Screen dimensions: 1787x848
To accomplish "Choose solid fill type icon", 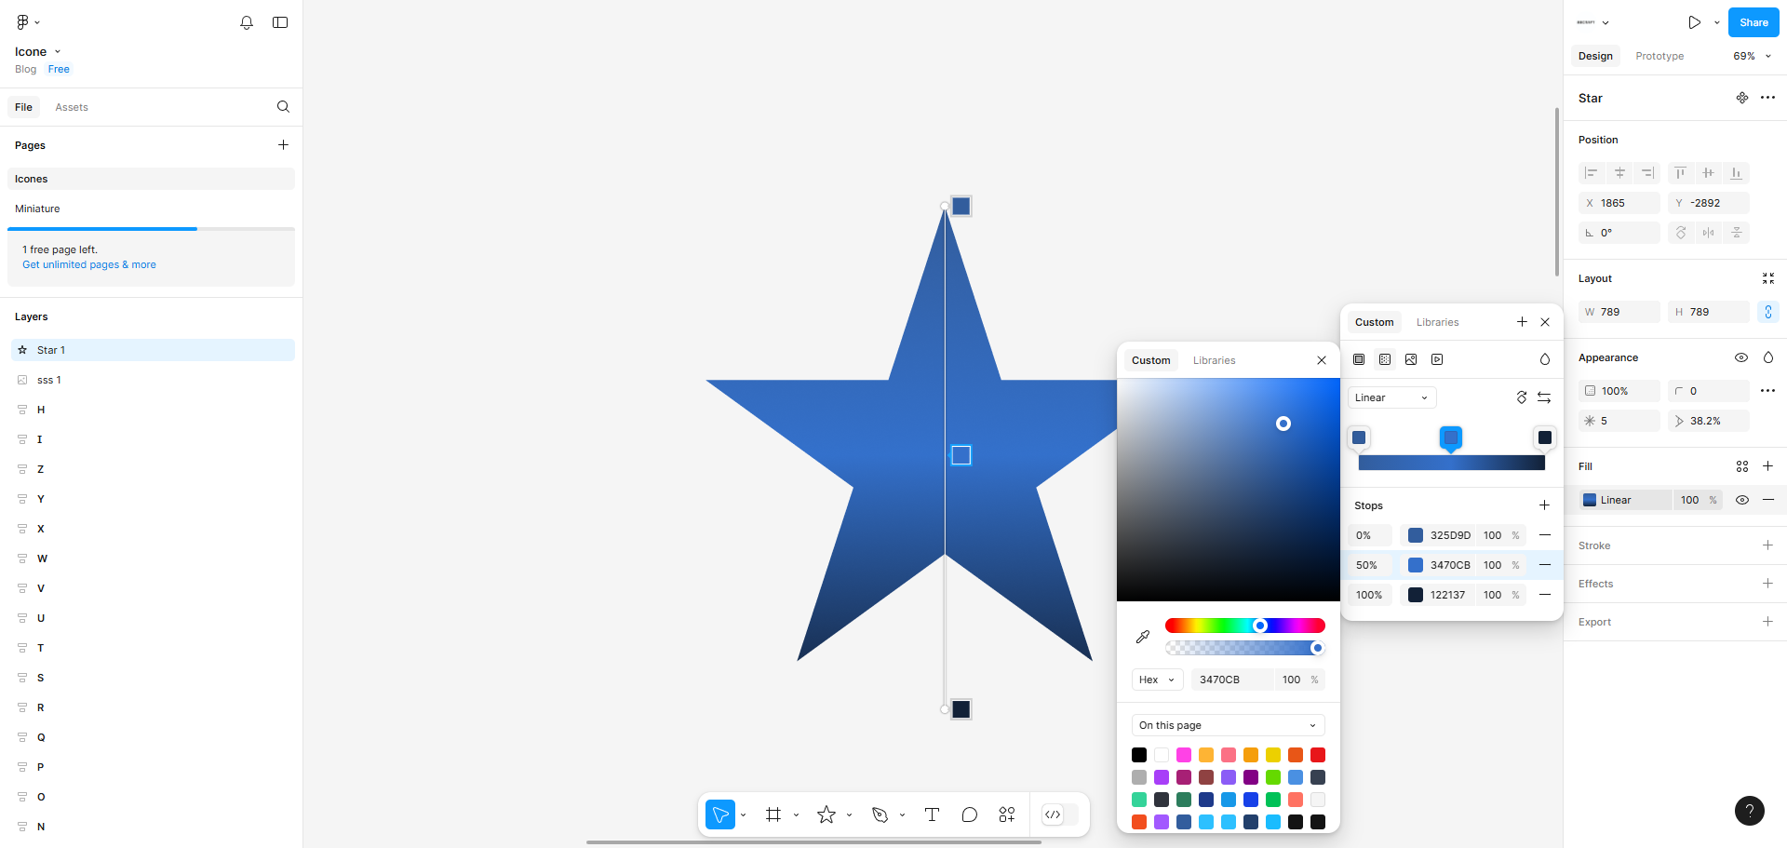I will [x=1359, y=359].
